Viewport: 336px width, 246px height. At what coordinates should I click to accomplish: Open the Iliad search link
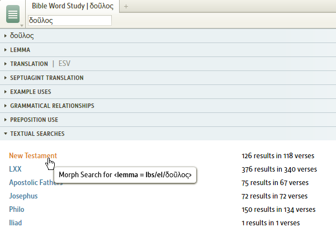16,223
